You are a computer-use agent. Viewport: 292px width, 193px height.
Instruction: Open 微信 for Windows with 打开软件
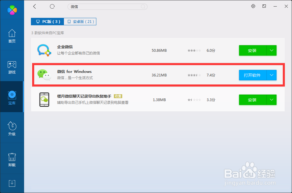(252, 75)
